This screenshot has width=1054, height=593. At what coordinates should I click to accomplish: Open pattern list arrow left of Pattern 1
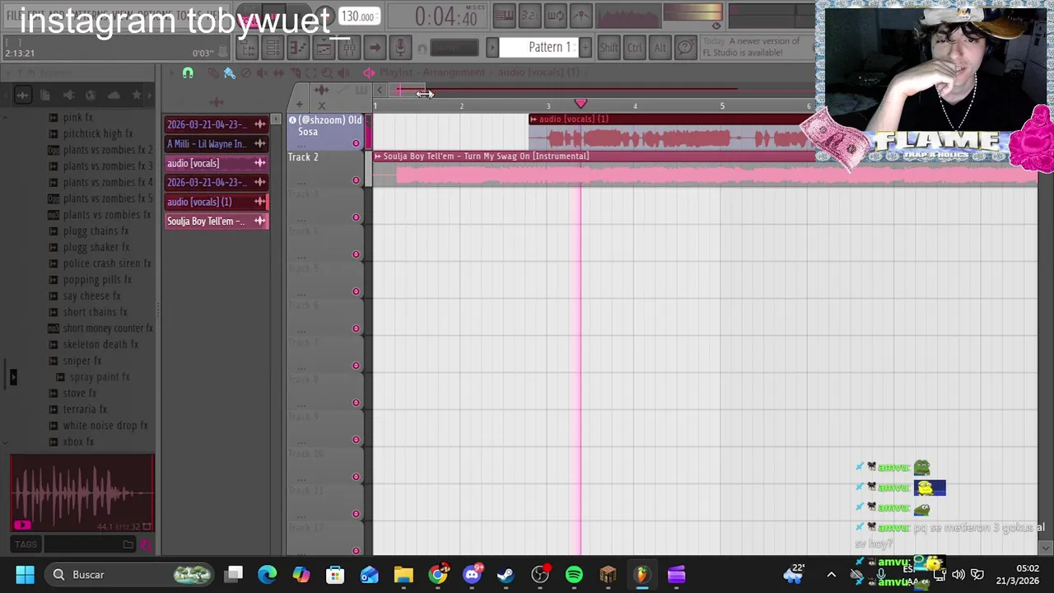coord(492,48)
